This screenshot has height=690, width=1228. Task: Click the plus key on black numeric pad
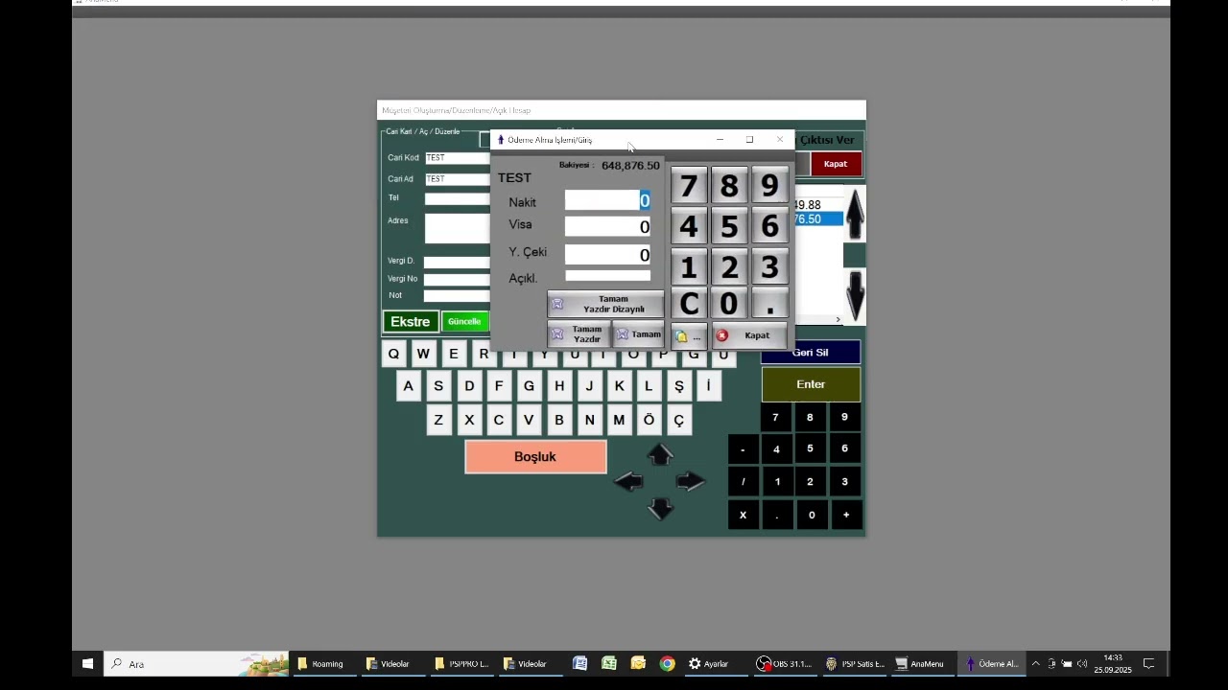tap(845, 515)
